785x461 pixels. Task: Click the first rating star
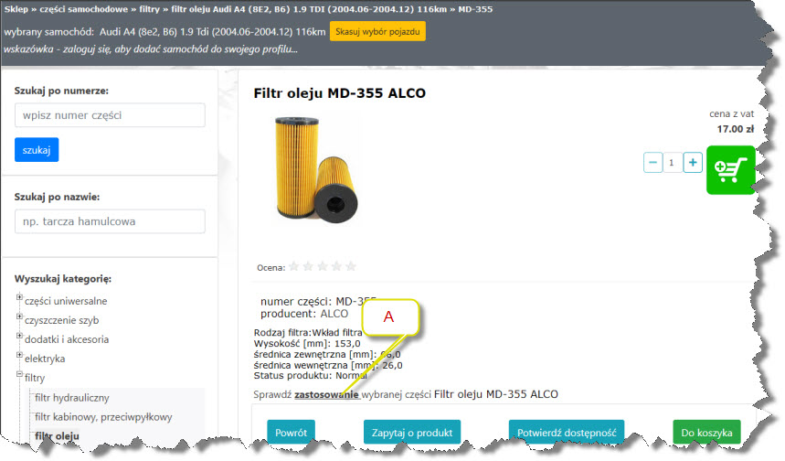coord(294,266)
